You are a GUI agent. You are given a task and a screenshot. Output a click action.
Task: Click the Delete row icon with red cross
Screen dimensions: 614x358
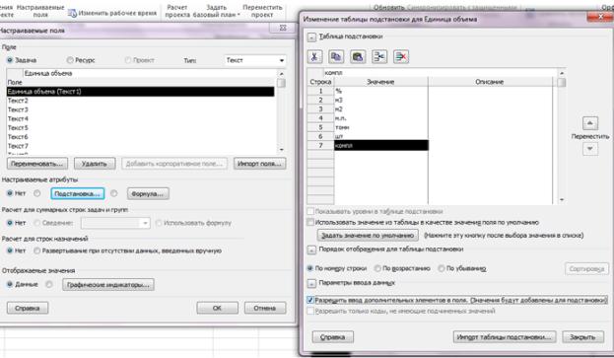[x=401, y=57]
